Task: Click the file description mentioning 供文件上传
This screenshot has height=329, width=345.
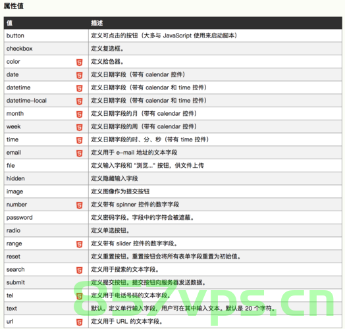Action: coord(147,165)
